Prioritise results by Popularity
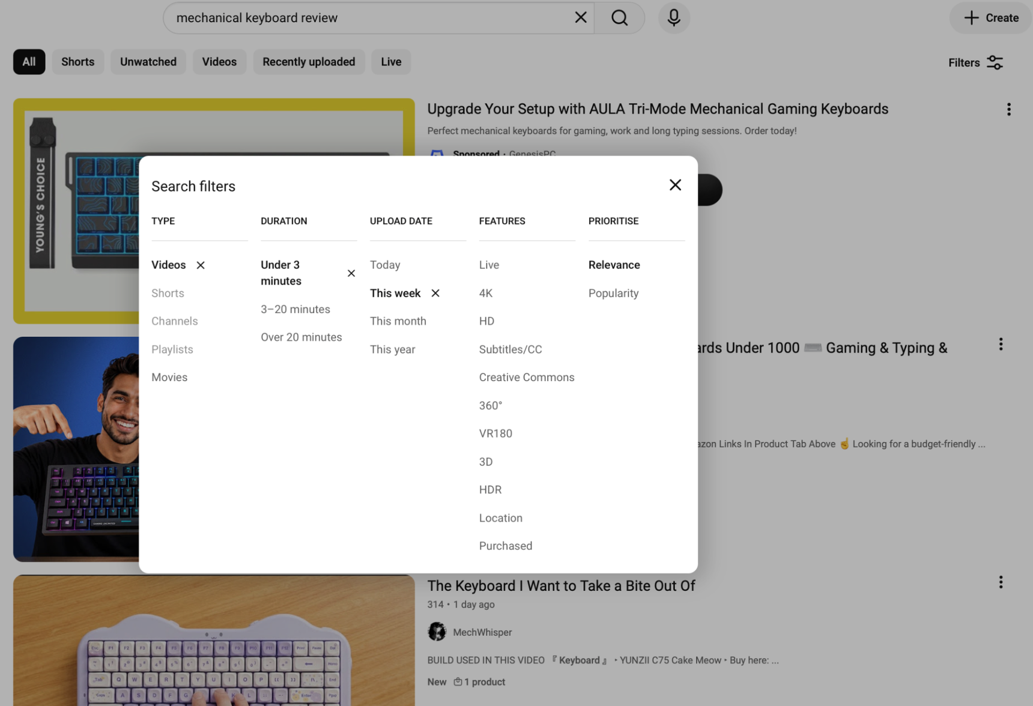 (x=613, y=293)
